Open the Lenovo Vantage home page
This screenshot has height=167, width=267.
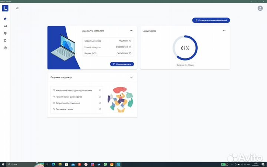5,19
